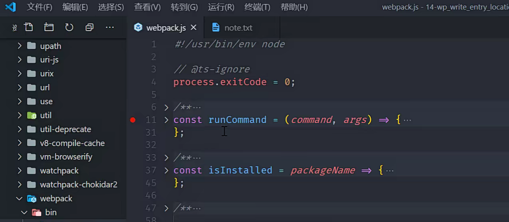509x222 pixels.
Task: Click the New File icon in explorer toolbar
Action: point(28,27)
